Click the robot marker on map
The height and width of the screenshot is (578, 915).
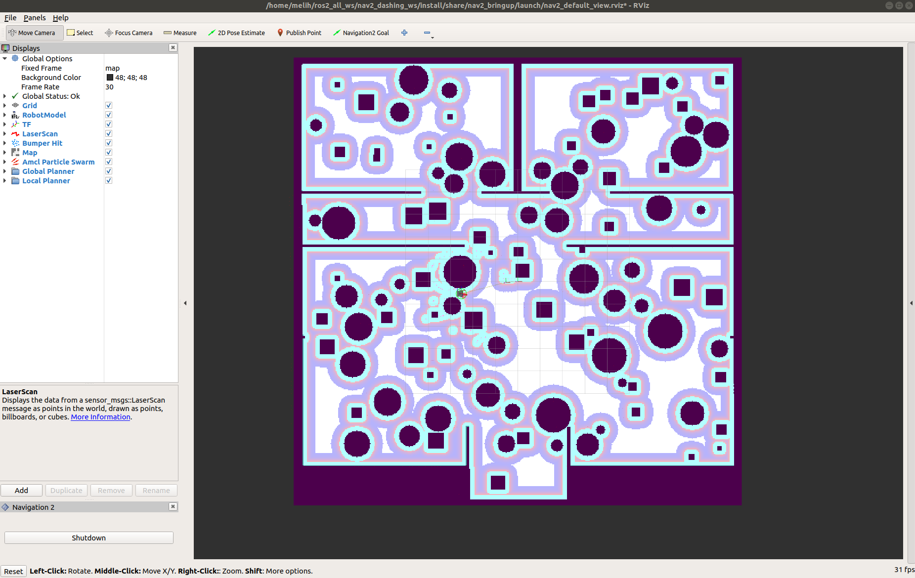coord(461,294)
